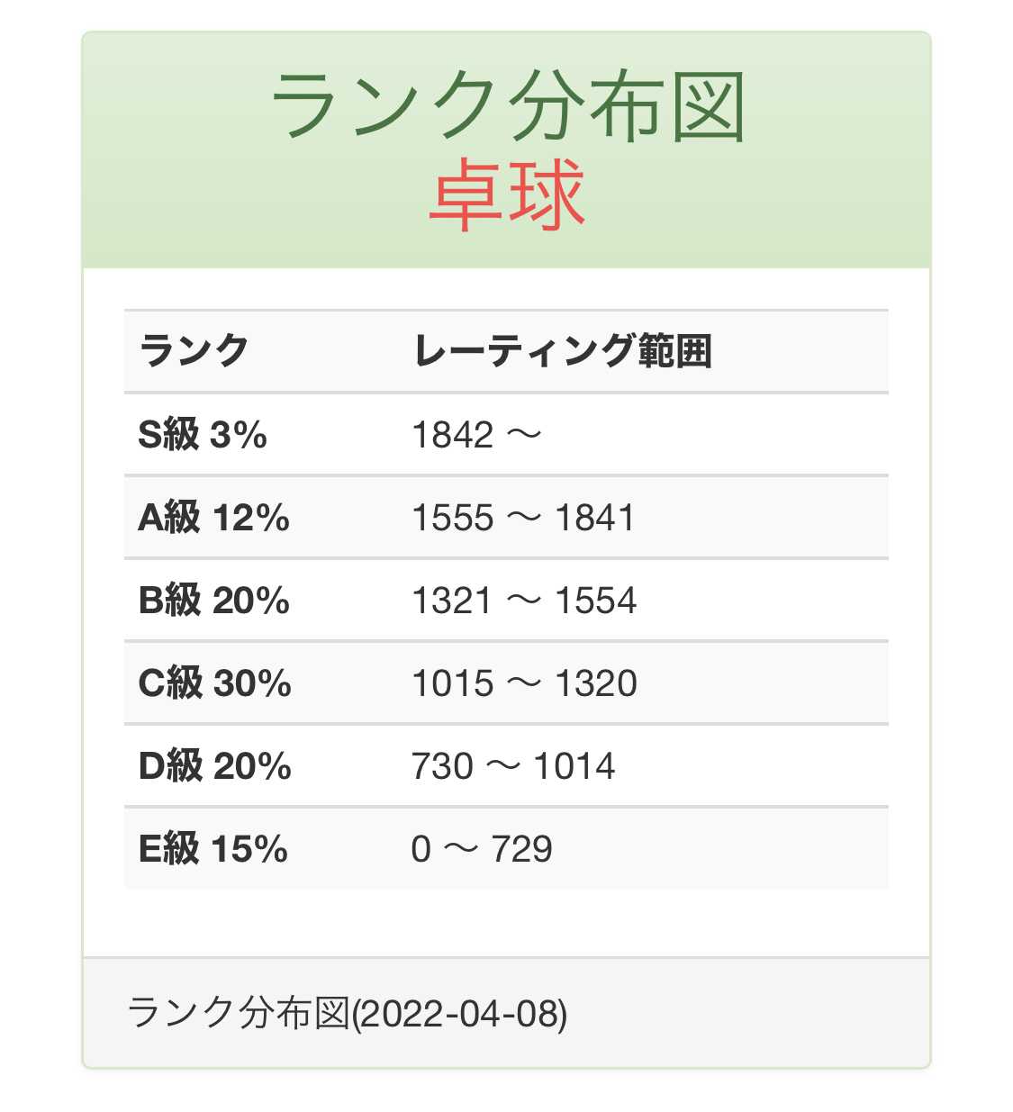Click the 1555 lower bound value

453,518
